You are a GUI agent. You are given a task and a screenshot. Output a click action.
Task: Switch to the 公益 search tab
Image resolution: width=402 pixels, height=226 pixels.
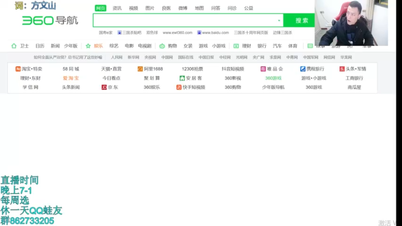click(248, 8)
